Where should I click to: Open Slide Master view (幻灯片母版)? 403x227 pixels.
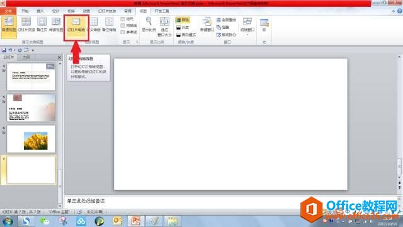point(76,27)
